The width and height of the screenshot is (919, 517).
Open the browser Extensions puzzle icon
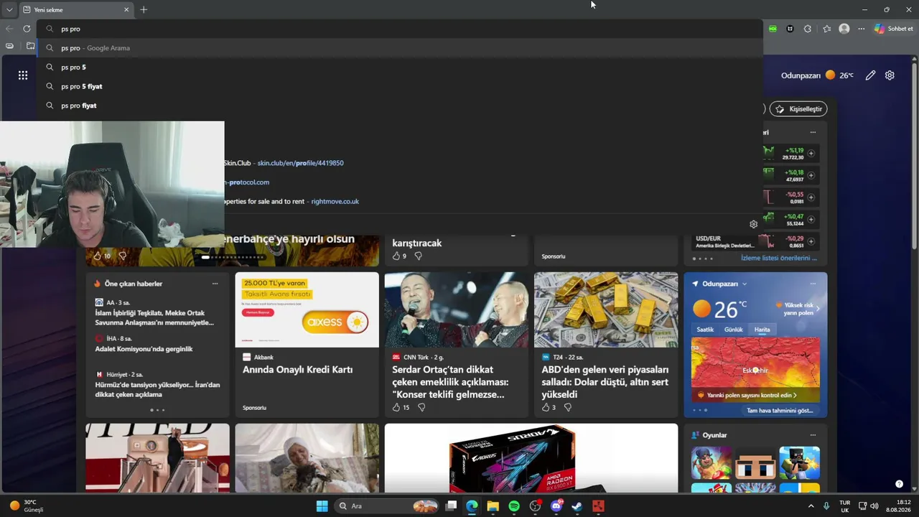pyautogui.click(x=808, y=29)
